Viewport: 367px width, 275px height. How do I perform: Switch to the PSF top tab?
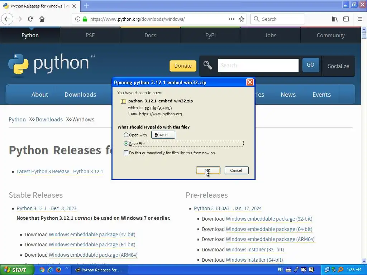90,35
